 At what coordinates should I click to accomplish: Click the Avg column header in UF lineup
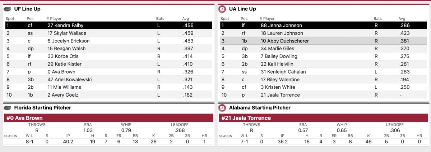click(186, 18)
